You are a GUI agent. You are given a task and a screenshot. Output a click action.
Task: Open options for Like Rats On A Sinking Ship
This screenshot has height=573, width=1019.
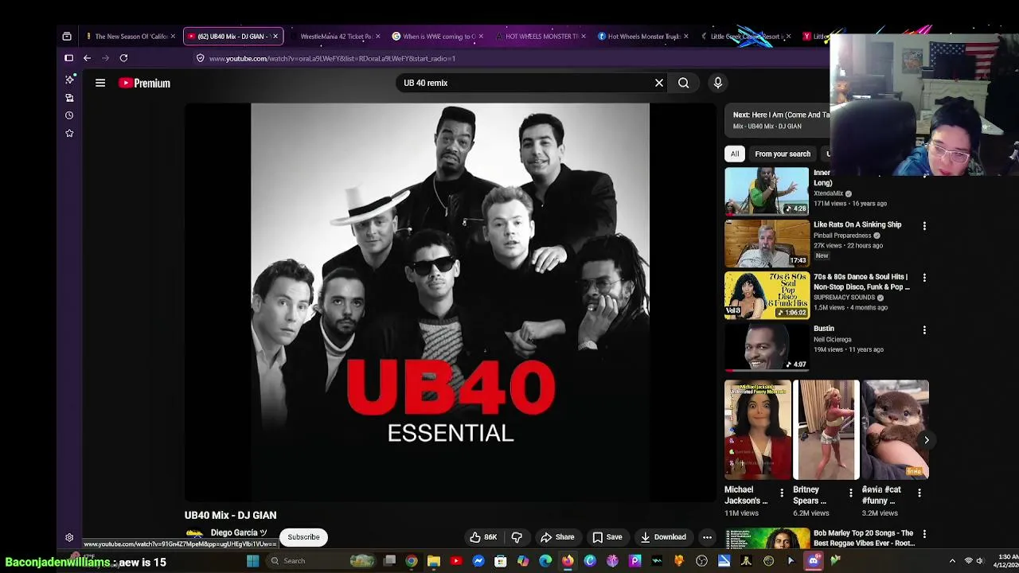tap(924, 226)
